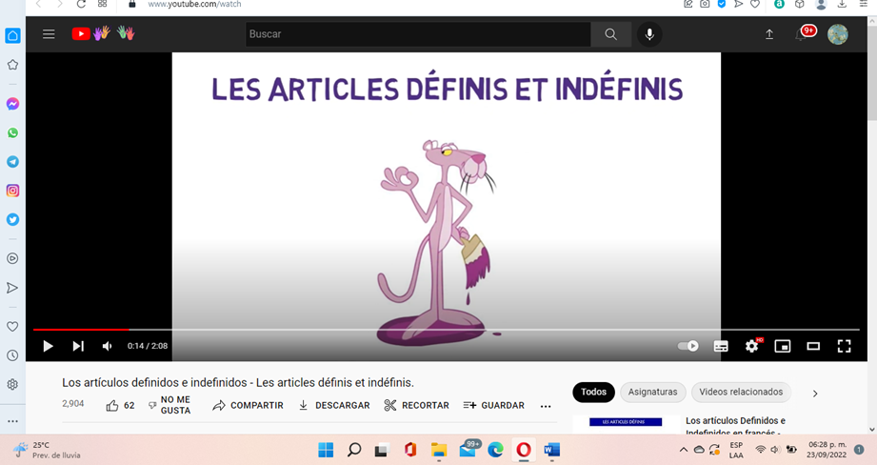877x465 pixels.
Task: Open the weather widget 25°C
Action: click(47, 450)
